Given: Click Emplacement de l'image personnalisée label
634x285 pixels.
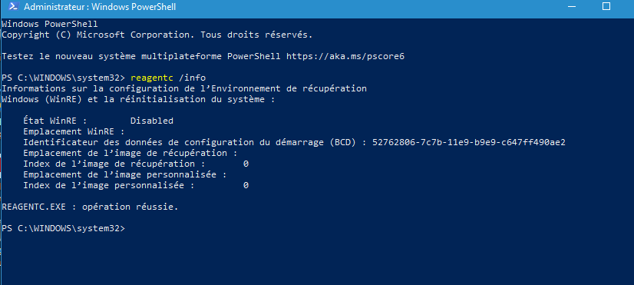Looking at the screenshot, I should (x=124, y=174).
